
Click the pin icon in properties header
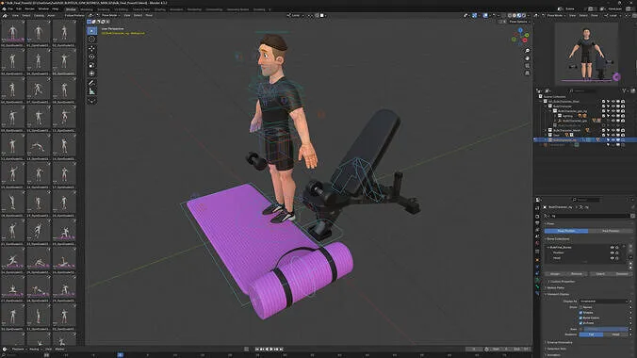(633, 207)
